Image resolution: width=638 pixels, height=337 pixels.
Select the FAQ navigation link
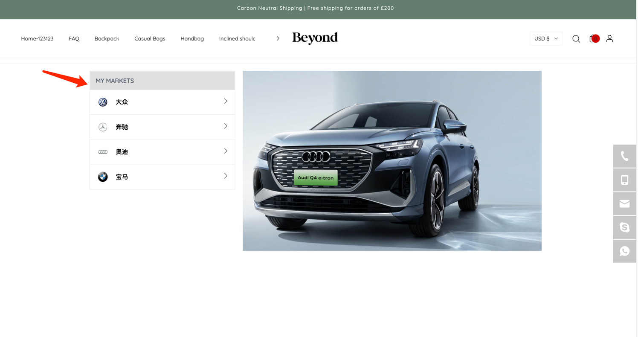click(74, 39)
